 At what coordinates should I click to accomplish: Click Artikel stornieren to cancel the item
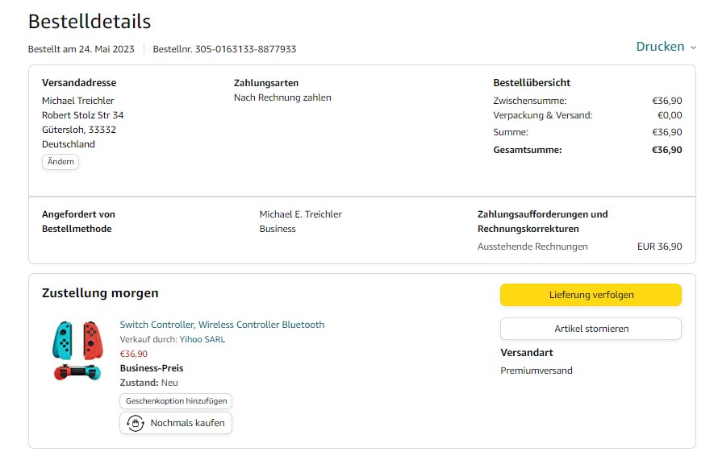click(591, 329)
